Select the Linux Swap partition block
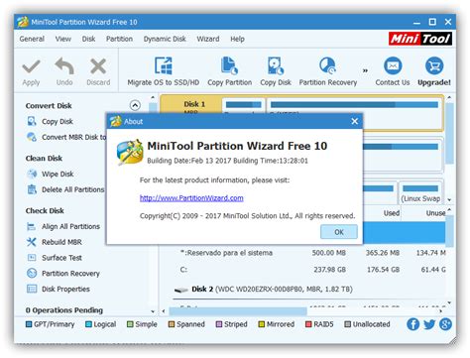 click(x=420, y=193)
